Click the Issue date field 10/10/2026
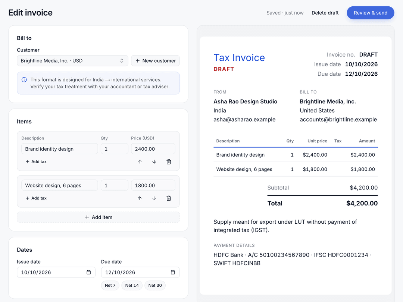 click(x=56, y=272)
